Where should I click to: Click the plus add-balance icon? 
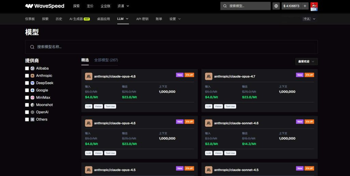coord(305,6)
